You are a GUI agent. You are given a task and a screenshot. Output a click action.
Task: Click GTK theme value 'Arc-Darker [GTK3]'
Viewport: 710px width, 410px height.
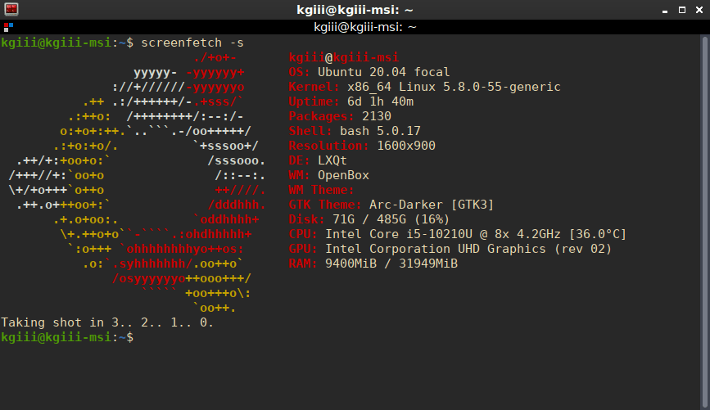(432, 205)
